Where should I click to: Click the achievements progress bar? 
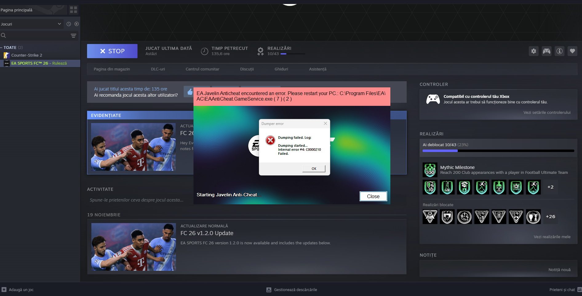pyautogui.click(x=498, y=151)
